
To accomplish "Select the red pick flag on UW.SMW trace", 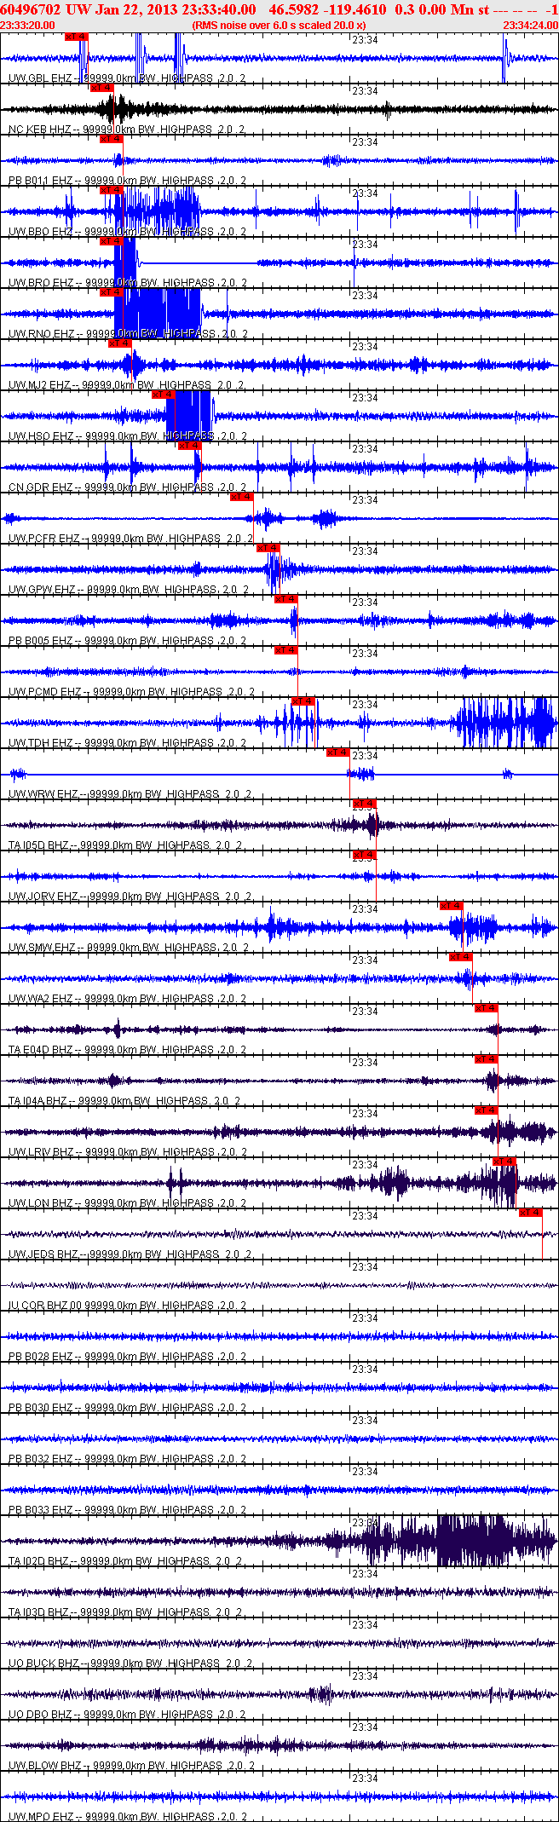I will tap(452, 906).
